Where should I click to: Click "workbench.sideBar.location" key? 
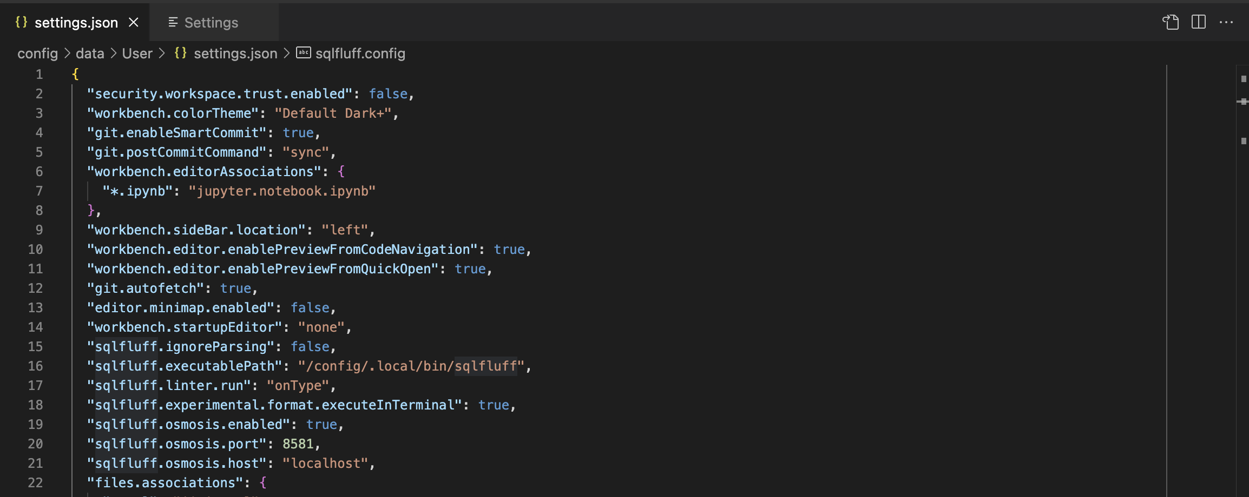(x=196, y=230)
